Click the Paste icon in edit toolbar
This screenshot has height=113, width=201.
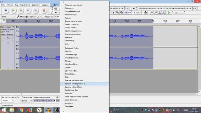pyautogui.click(x=122, y=13)
